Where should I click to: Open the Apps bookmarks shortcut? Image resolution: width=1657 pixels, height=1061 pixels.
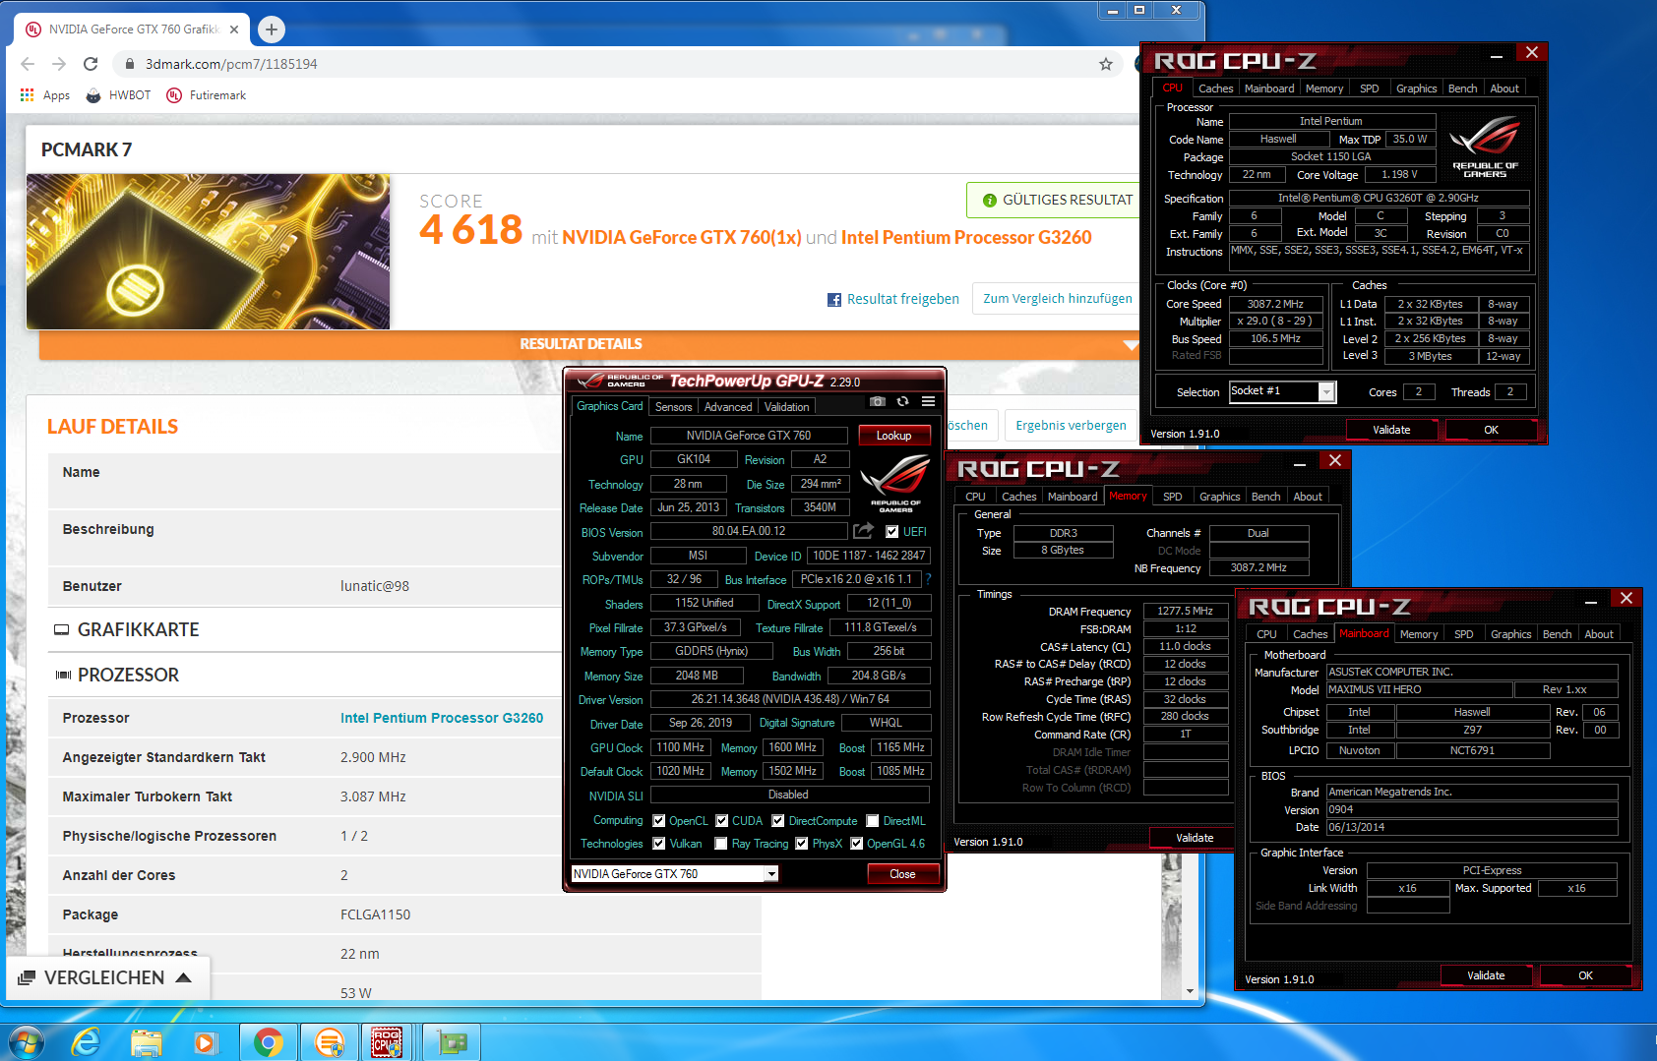[45, 95]
